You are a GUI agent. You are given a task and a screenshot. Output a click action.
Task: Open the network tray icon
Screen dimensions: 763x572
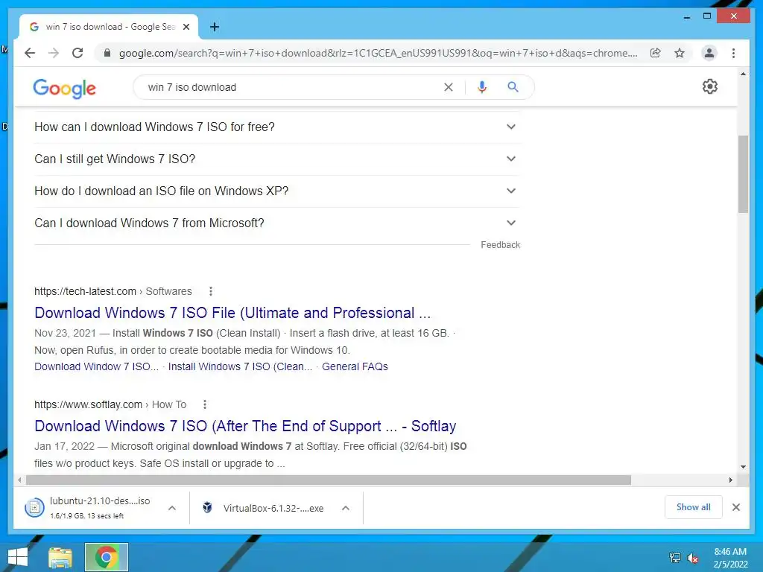pos(675,558)
